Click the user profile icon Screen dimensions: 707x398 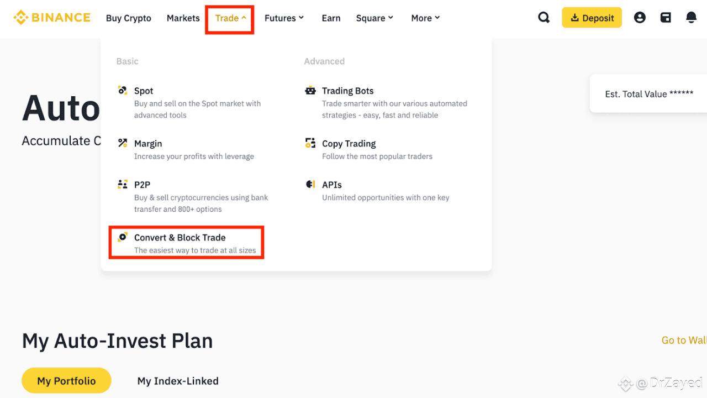tap(640, 17)
